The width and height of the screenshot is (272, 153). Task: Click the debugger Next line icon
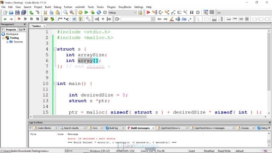[x=161, y=12]
